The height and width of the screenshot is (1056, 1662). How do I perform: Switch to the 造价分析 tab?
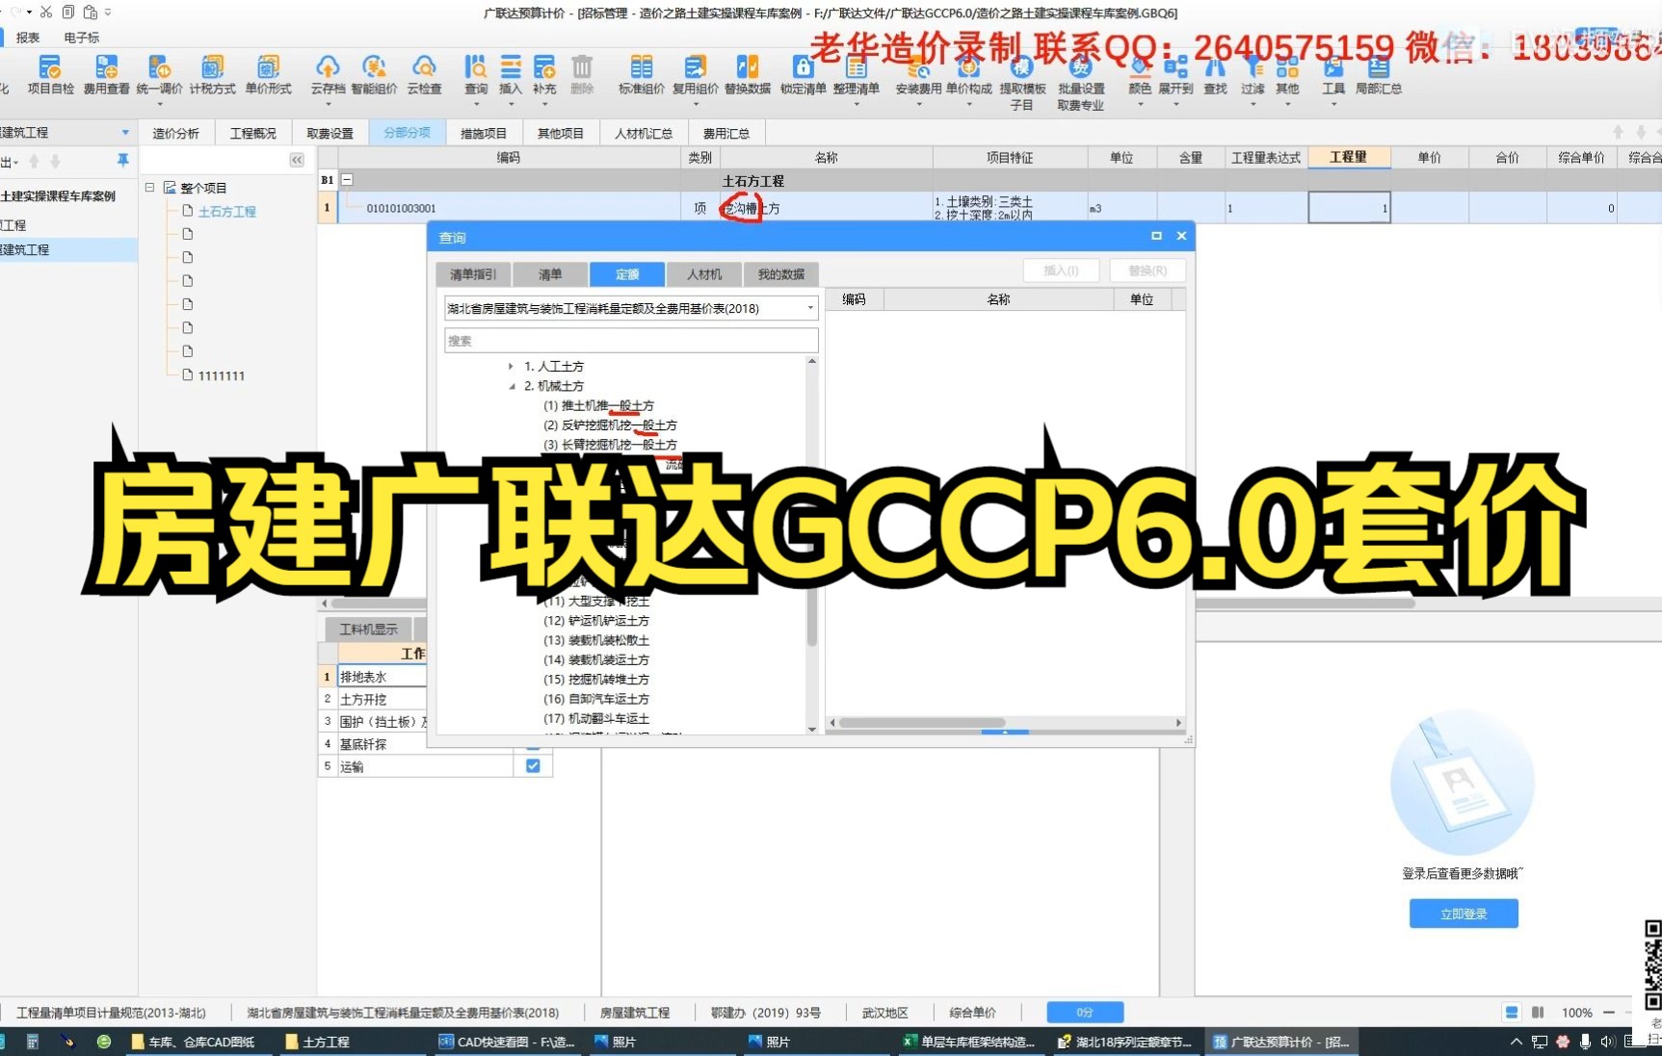175,133
